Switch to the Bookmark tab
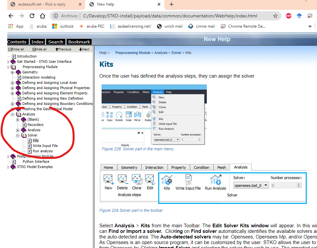This screenshot has width=317, height=248. (x=79, y=42)
